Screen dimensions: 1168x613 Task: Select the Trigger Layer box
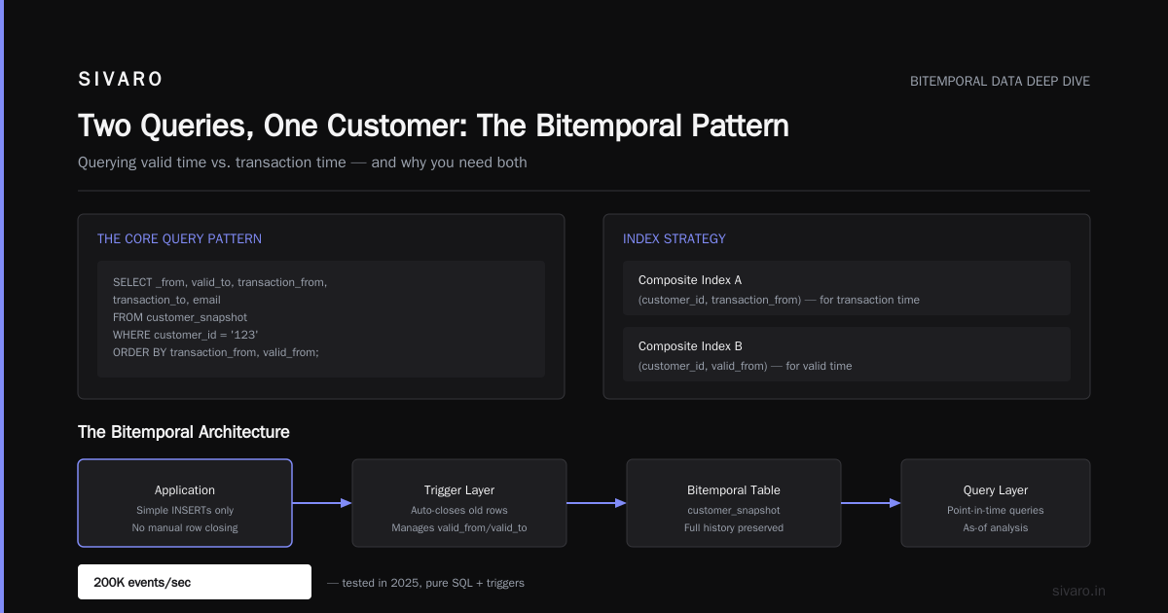459,503
